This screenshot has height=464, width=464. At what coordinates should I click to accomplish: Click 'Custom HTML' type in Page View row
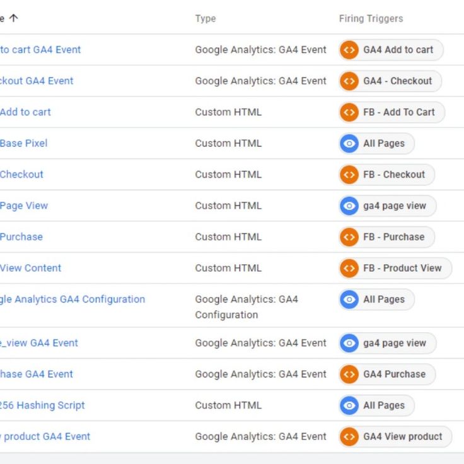[x=228, y=206]
